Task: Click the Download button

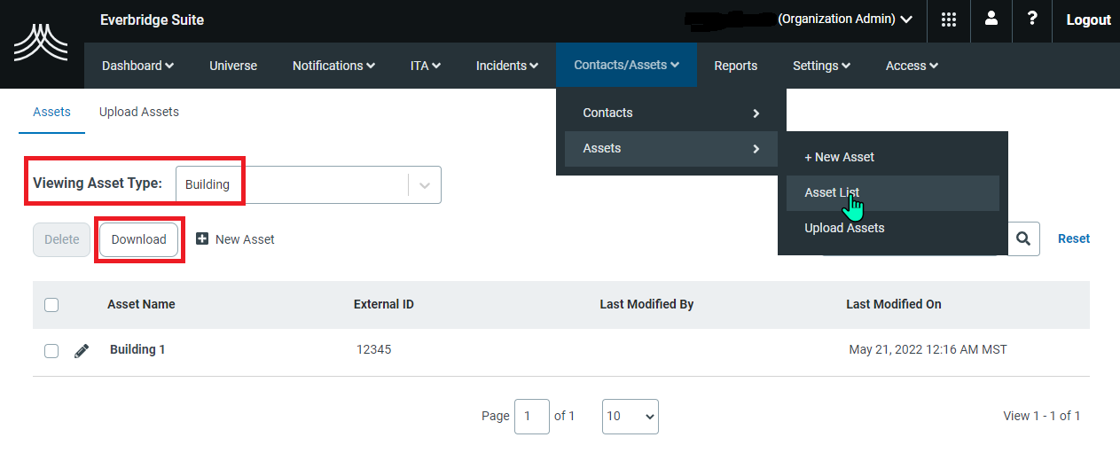Action: pyautogui.click(x=139, y=239)
